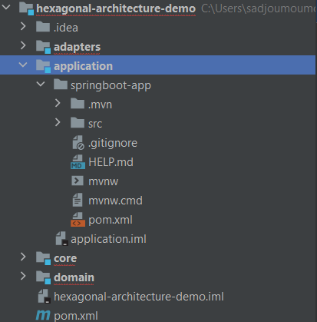317x322 pixels.
Task: Click the .mvn folder icon
Action: [78, 104]
